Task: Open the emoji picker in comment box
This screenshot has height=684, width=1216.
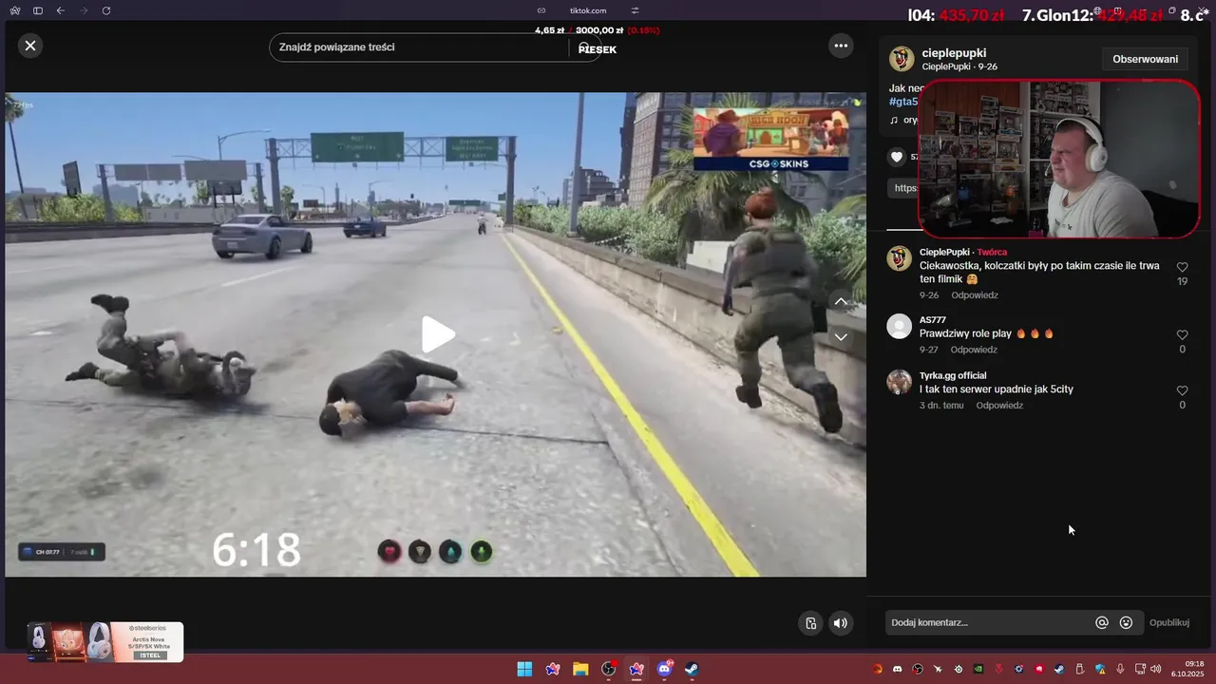Action: coord(1126,623)
